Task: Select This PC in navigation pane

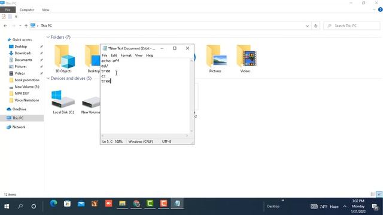Action: (18, 118)
